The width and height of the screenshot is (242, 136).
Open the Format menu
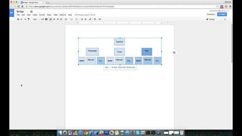pyautogui.click(x=42, y=15)
